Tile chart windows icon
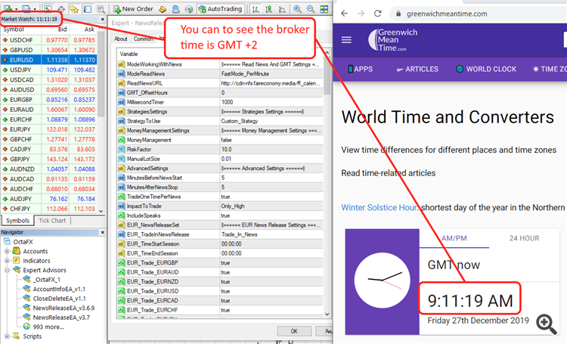The width and height of the screenshot is (567, 344). [x=324, y=8]
